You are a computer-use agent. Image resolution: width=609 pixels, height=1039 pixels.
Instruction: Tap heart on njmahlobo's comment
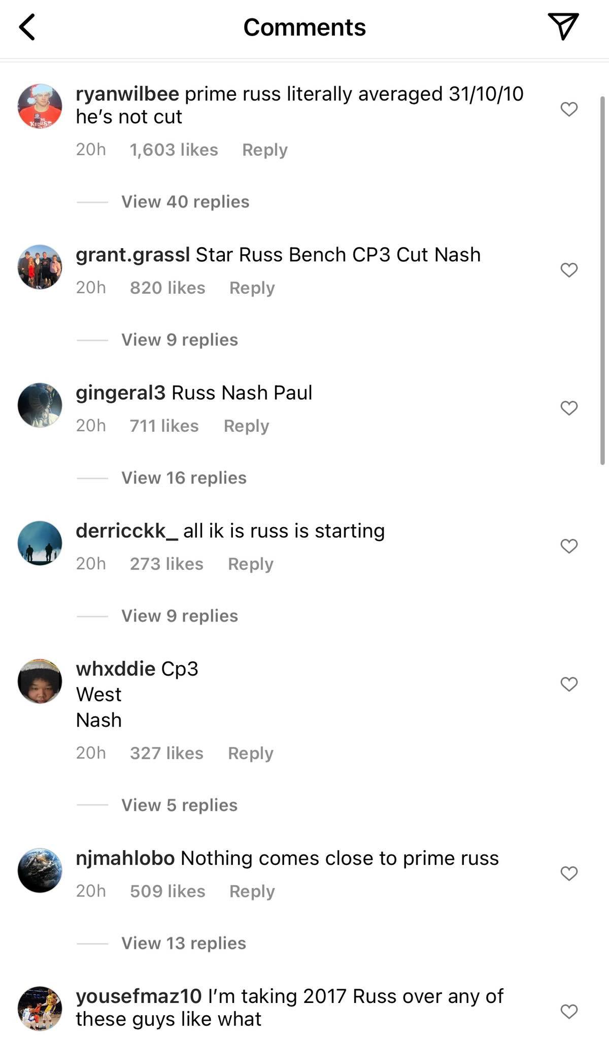(569, 873)
